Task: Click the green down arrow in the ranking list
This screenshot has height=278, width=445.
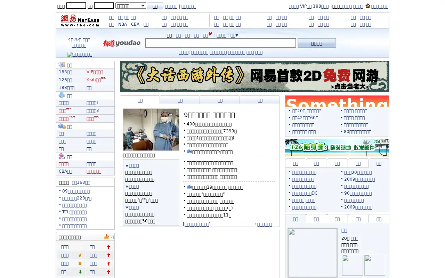Action: (80, 272)
